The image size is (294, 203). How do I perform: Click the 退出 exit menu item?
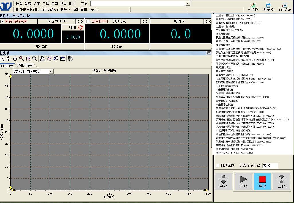click(x=72, y=3)
